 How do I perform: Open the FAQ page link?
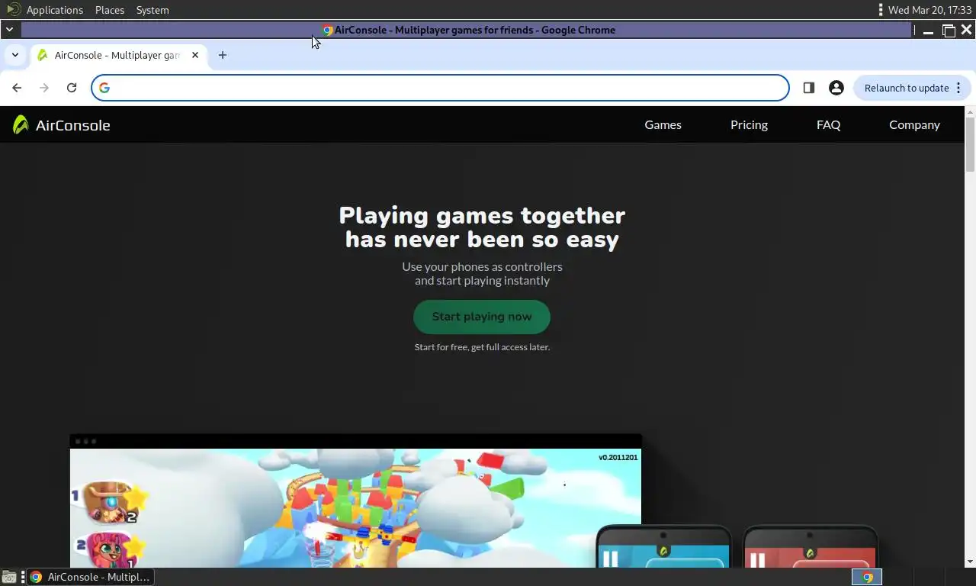828,124
